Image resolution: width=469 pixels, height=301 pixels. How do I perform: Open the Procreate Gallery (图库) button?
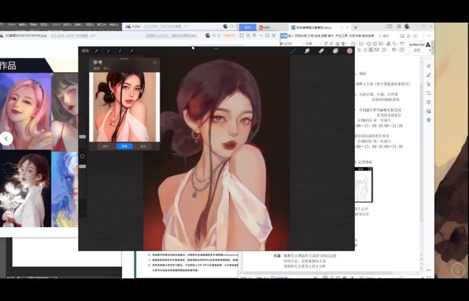(x=85, y=51)
